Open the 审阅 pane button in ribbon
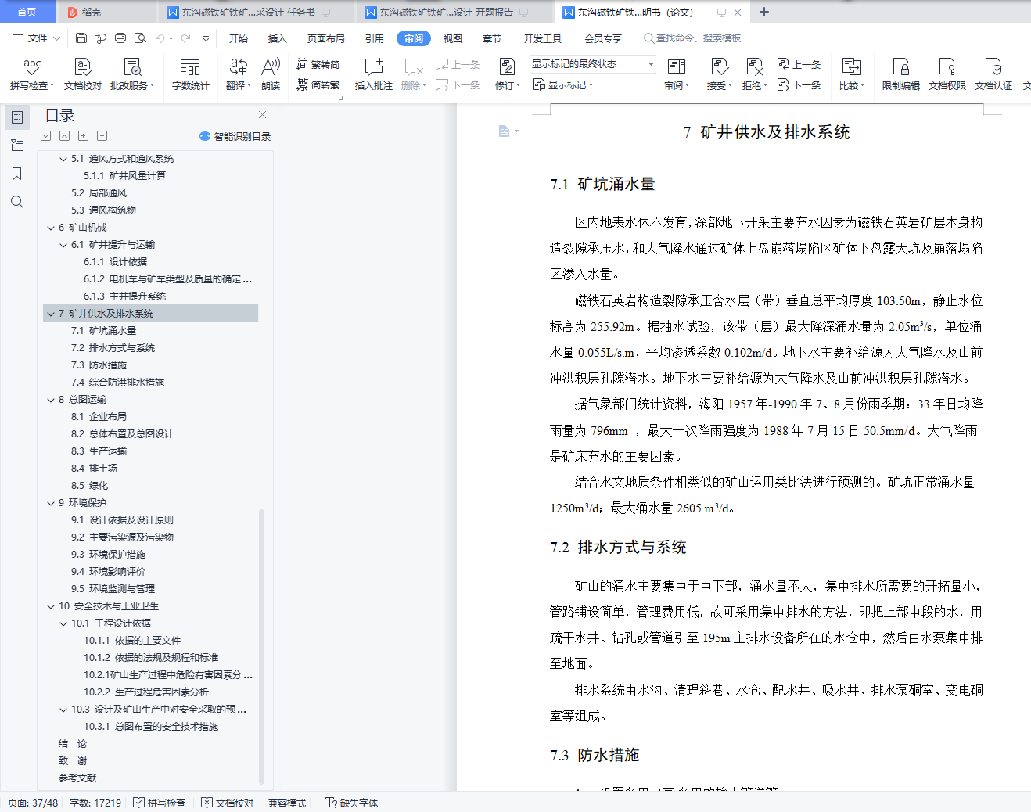This screenshot has width=1031, height=812. [x=677, y=74]
